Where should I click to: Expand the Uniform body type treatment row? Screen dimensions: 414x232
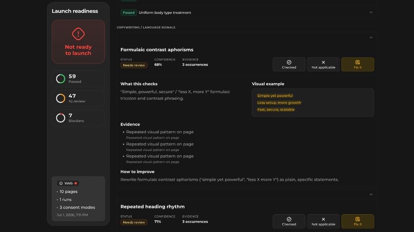[371, 13]
